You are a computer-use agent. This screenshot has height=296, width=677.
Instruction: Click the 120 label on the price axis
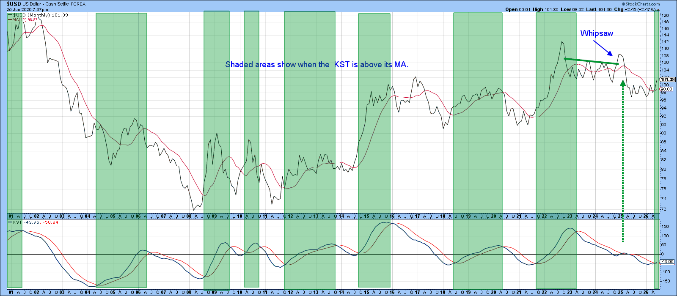[x=665, y=16]
